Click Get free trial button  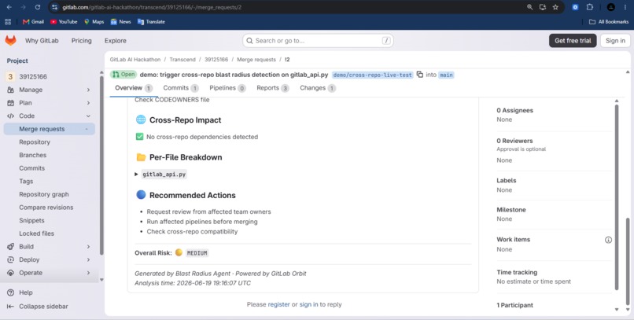(573, 40)
